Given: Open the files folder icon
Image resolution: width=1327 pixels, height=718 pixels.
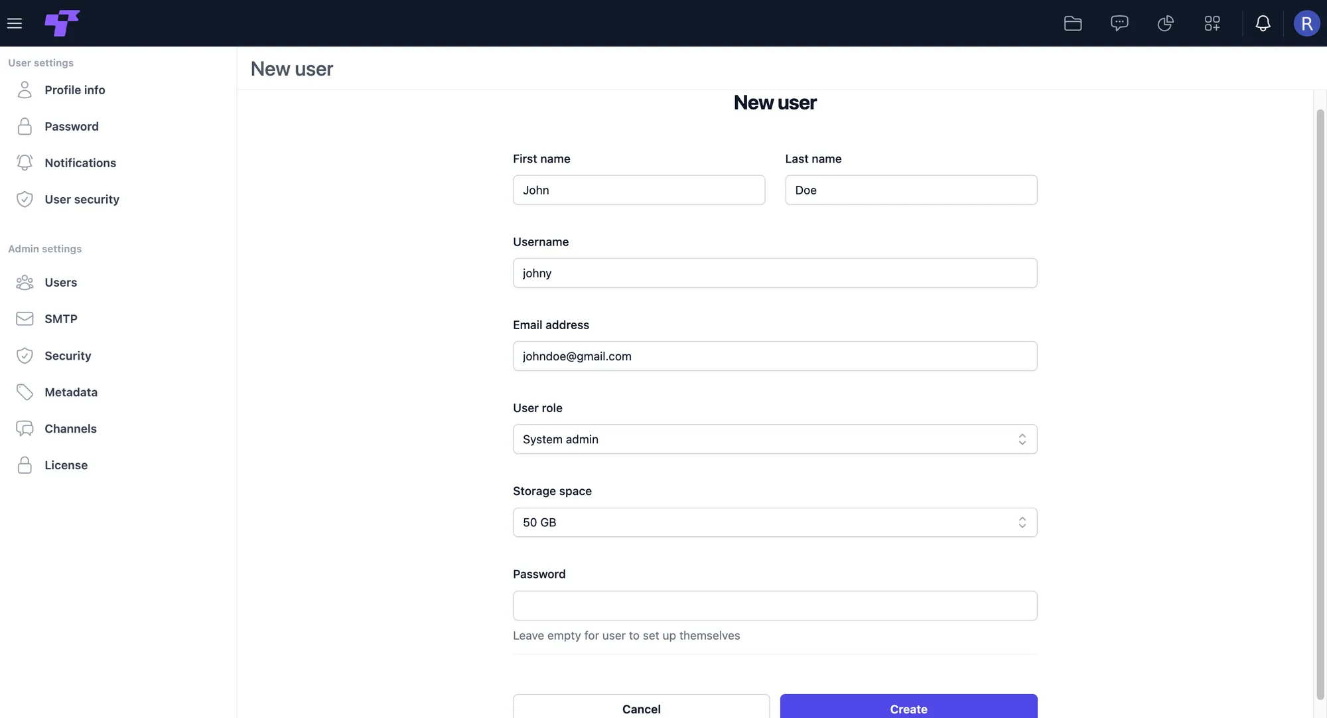Looking at the screenshot, I should point(1073,23).
